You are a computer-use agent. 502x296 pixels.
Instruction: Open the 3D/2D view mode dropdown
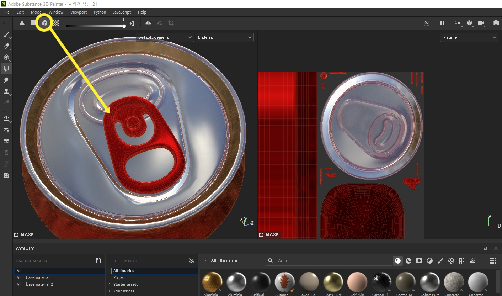point(458,23)
